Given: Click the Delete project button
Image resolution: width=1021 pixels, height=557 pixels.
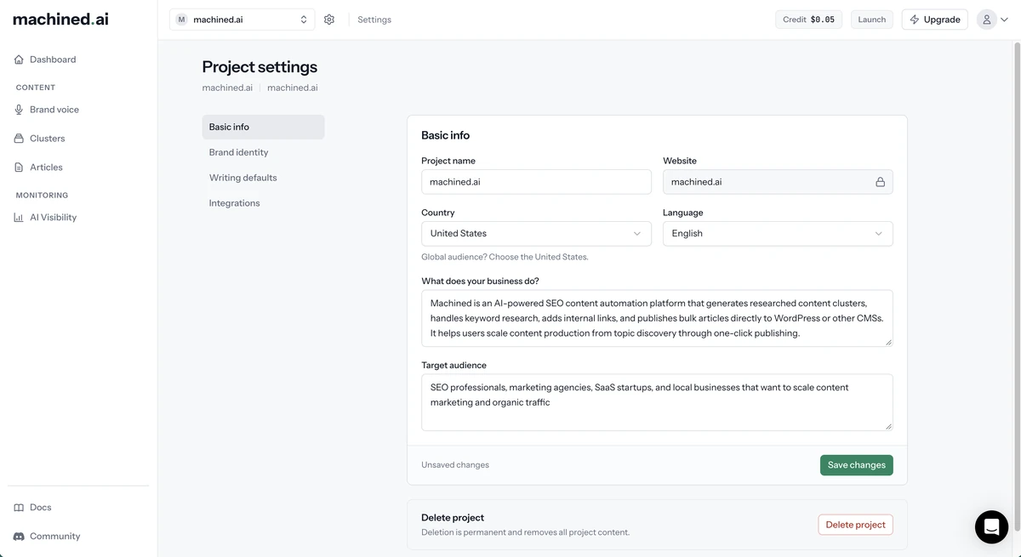Looking at the screenshot, I should pyautogui.click(x=855, y=525).
